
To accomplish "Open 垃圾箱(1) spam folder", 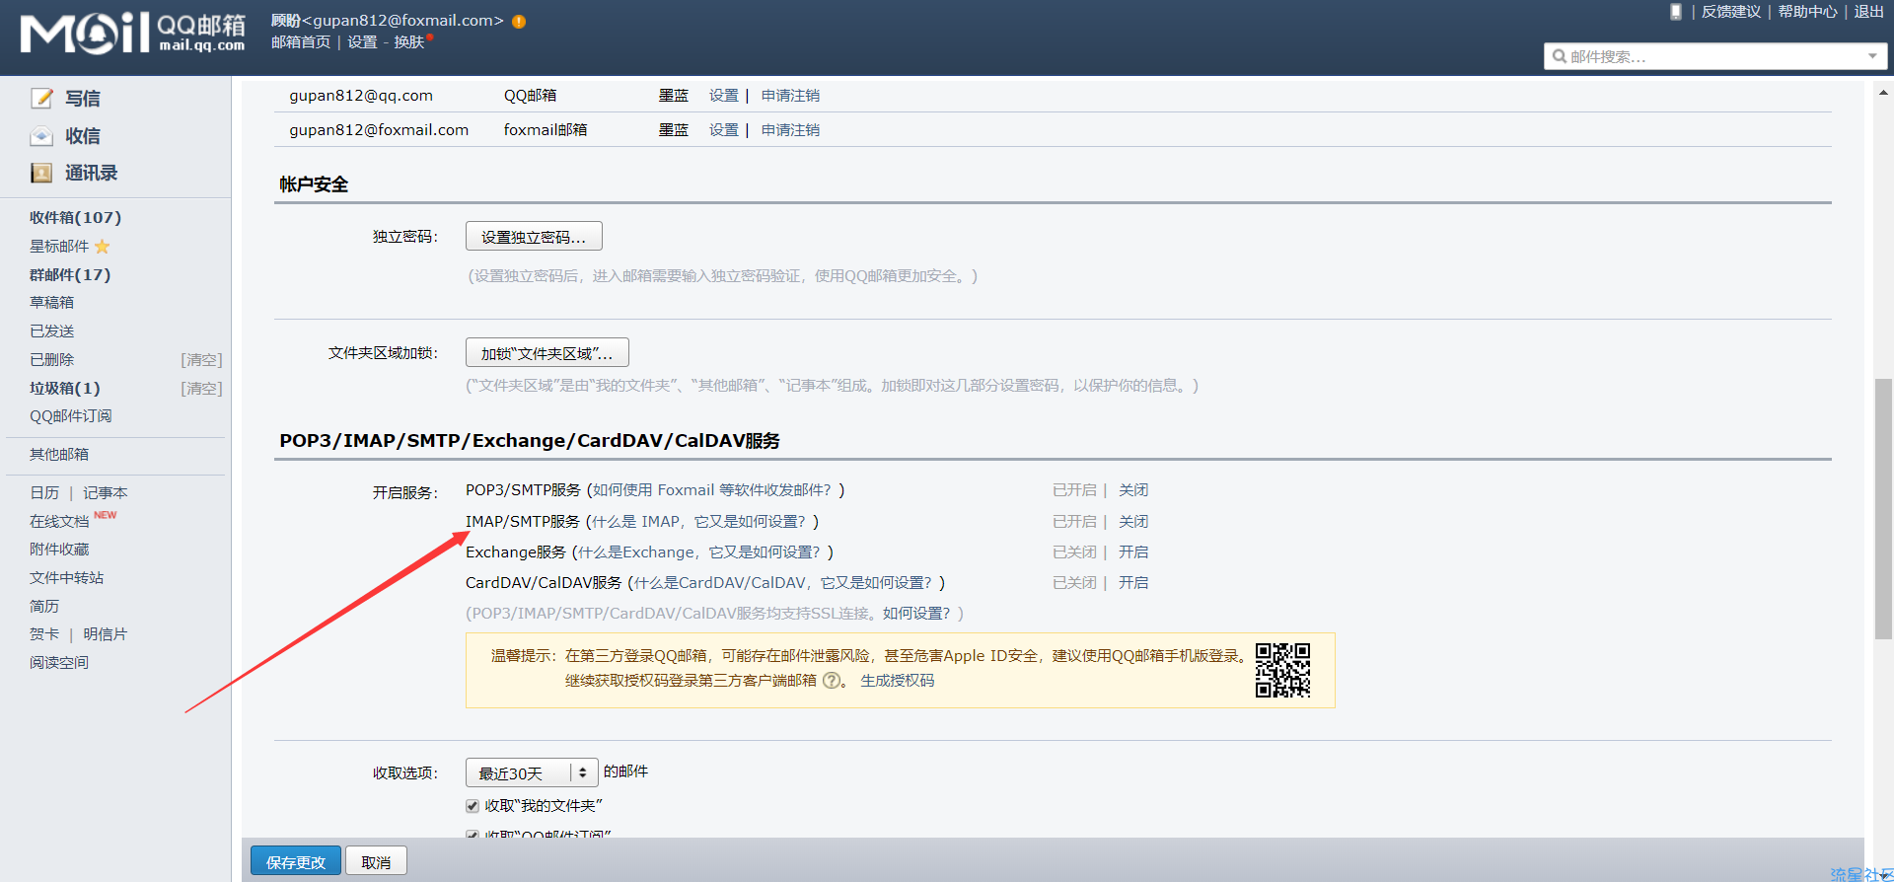I will coord(65,388).
